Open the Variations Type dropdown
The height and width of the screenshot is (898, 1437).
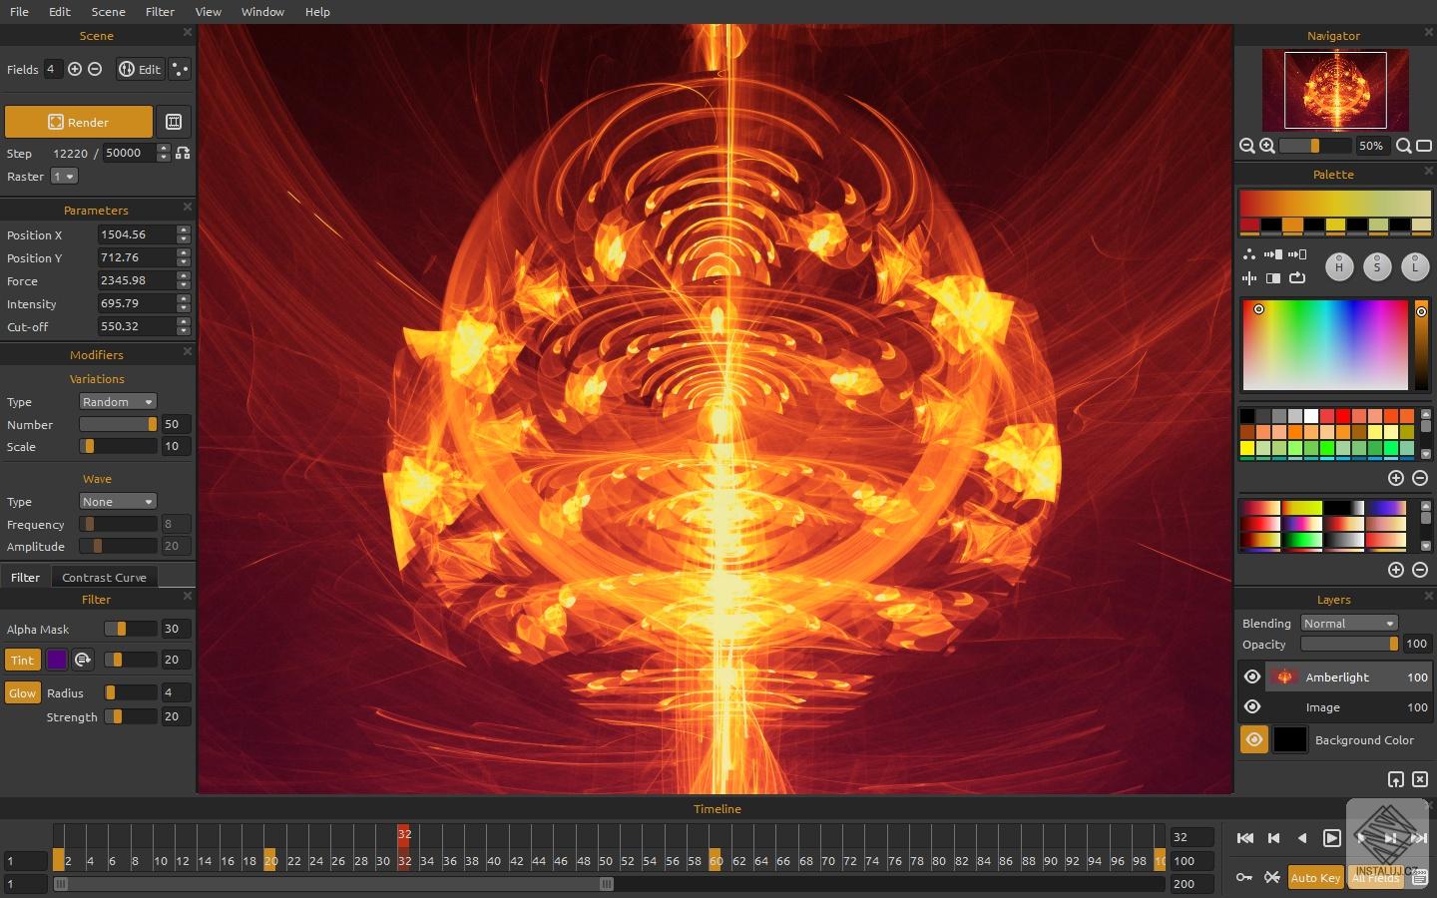click(118, 401)
